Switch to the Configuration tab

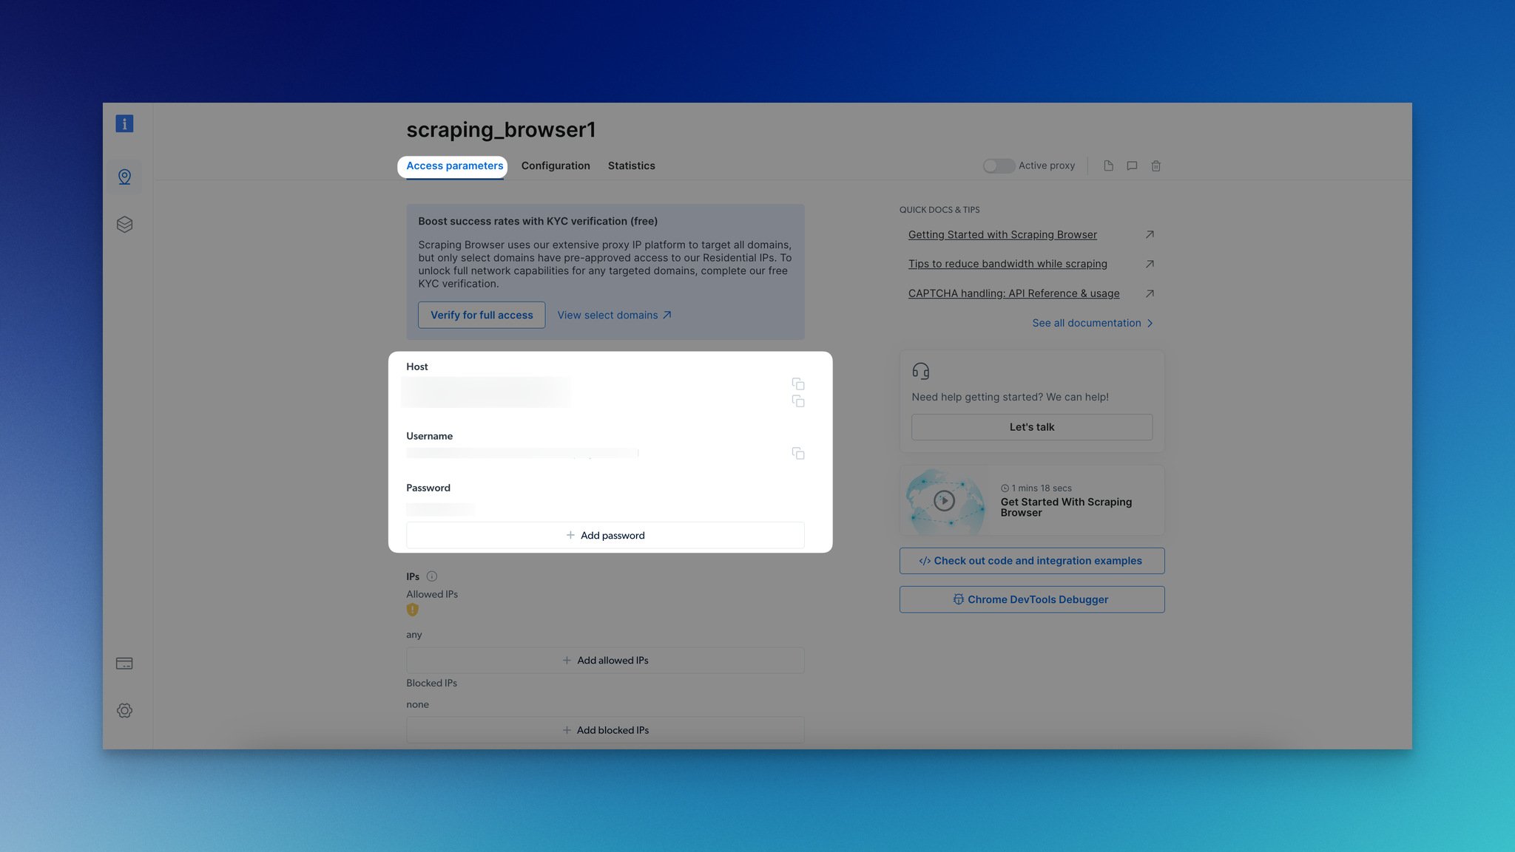[x=556, y=166]
